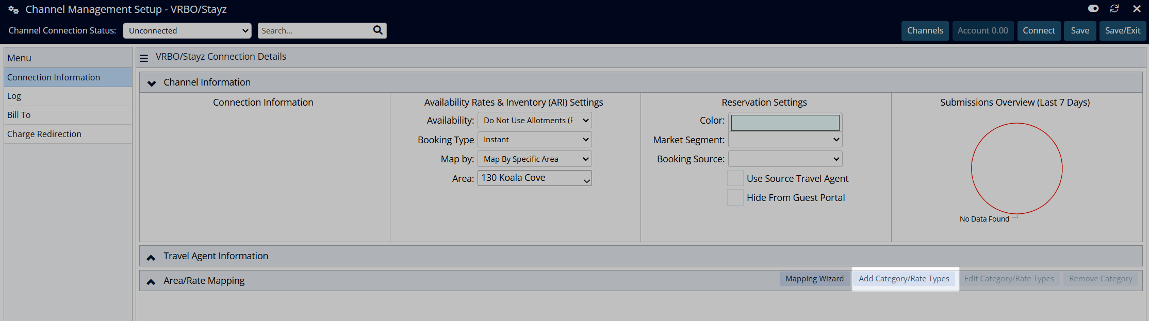Open the Channel Connection Status dropdown
Screen dimensions: 1149x321
(x=187, y=30)
